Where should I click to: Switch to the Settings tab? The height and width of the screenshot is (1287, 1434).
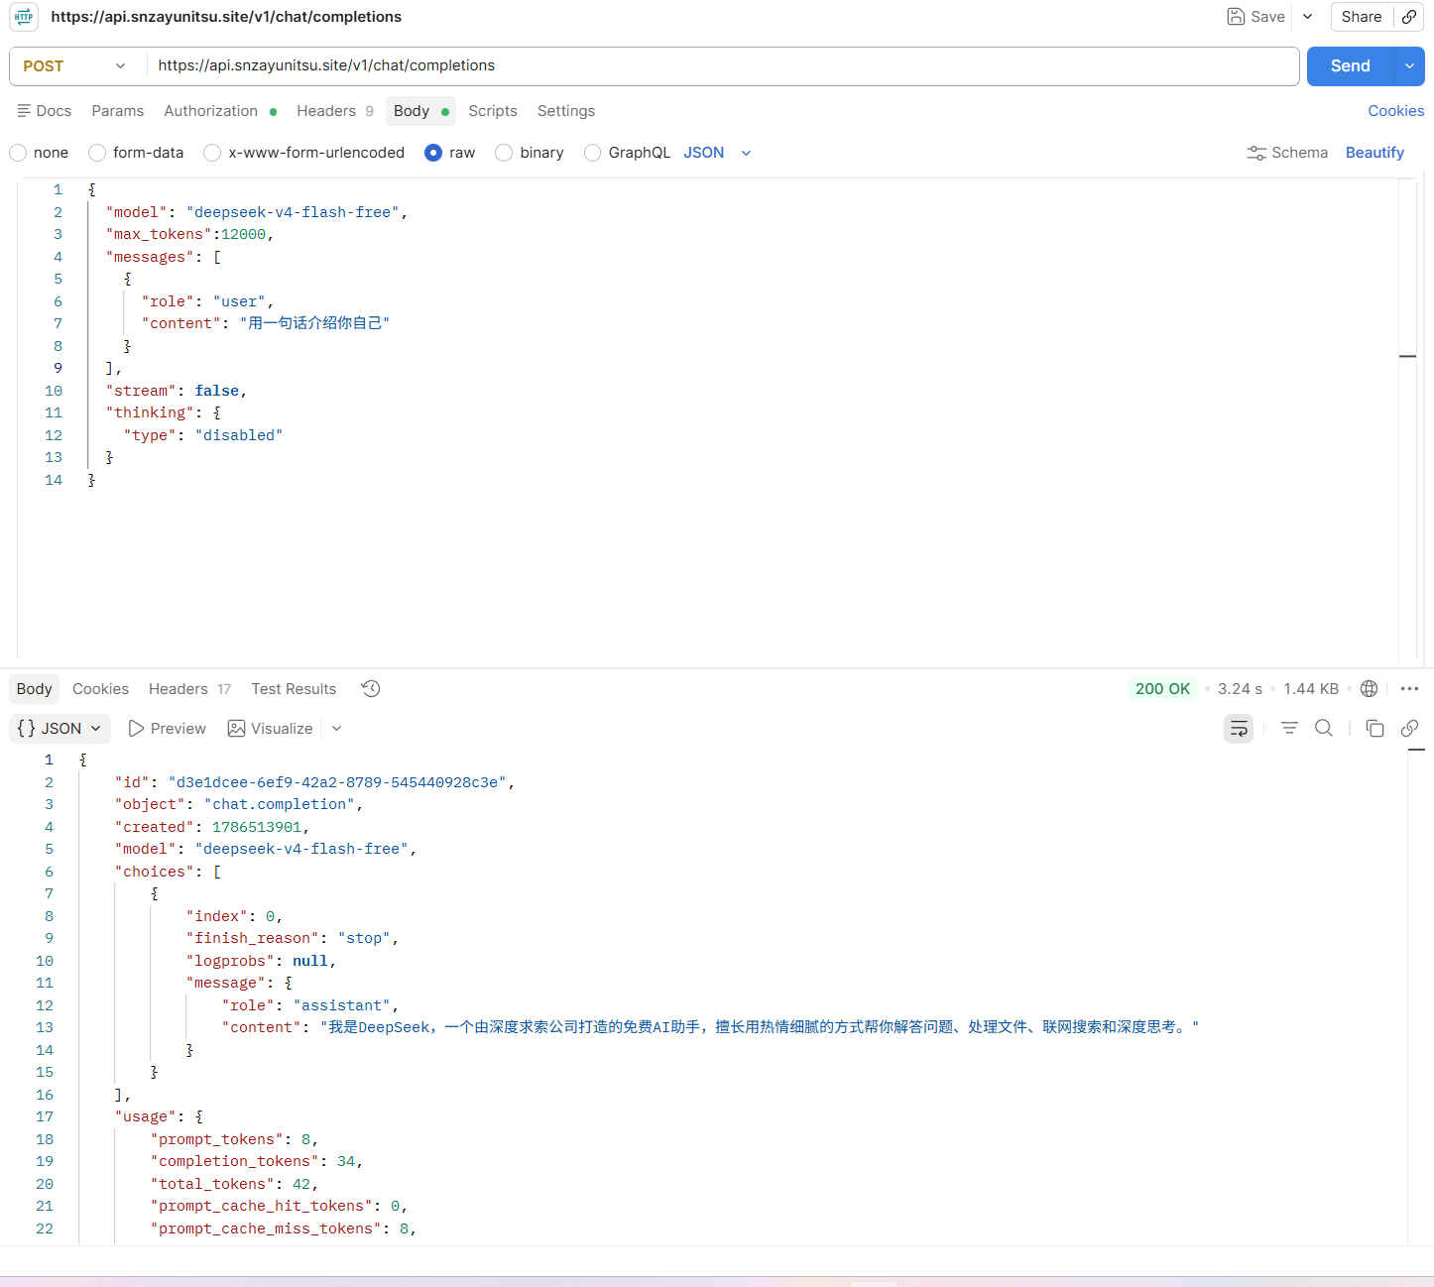click(x=566, y=111)
